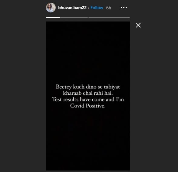Tap the line "kharaab chal rahi hai."

click(88, 93)
